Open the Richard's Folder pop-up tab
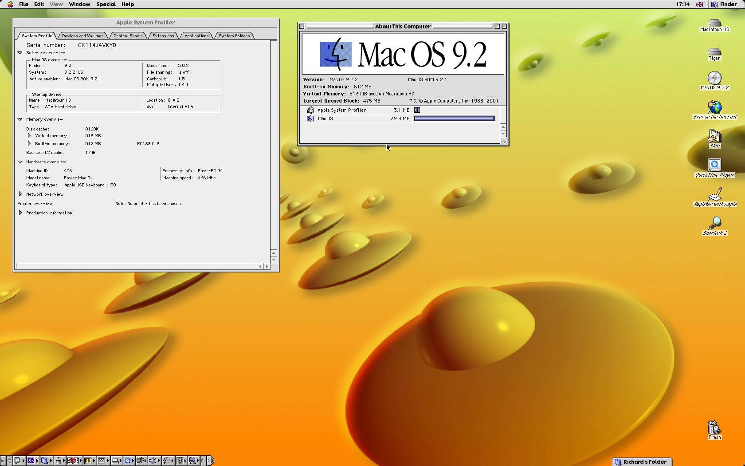745x466 pixels. tap(642, 462)
